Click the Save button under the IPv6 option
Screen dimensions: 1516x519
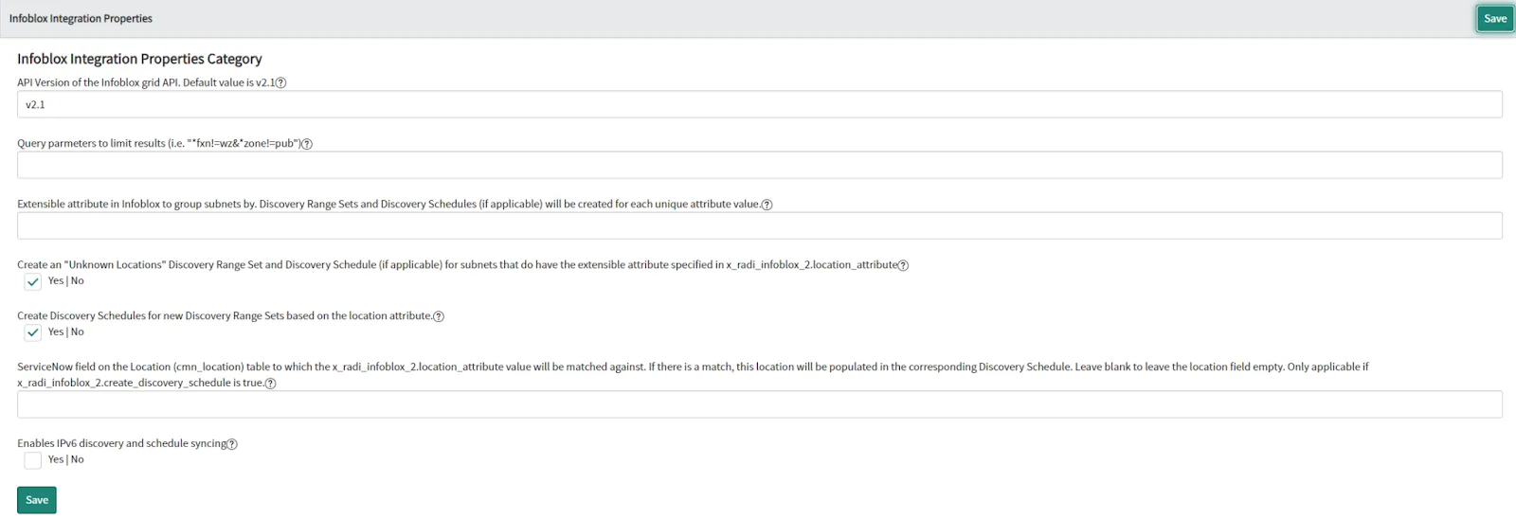[37, 500]
